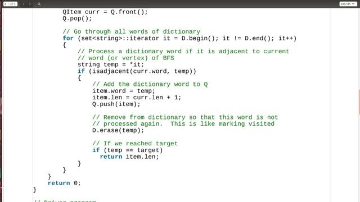Click the line "QItem curr = Q.front();"
Image resolution: width=360 pixels, height=202 pixels.
[105, 12]
